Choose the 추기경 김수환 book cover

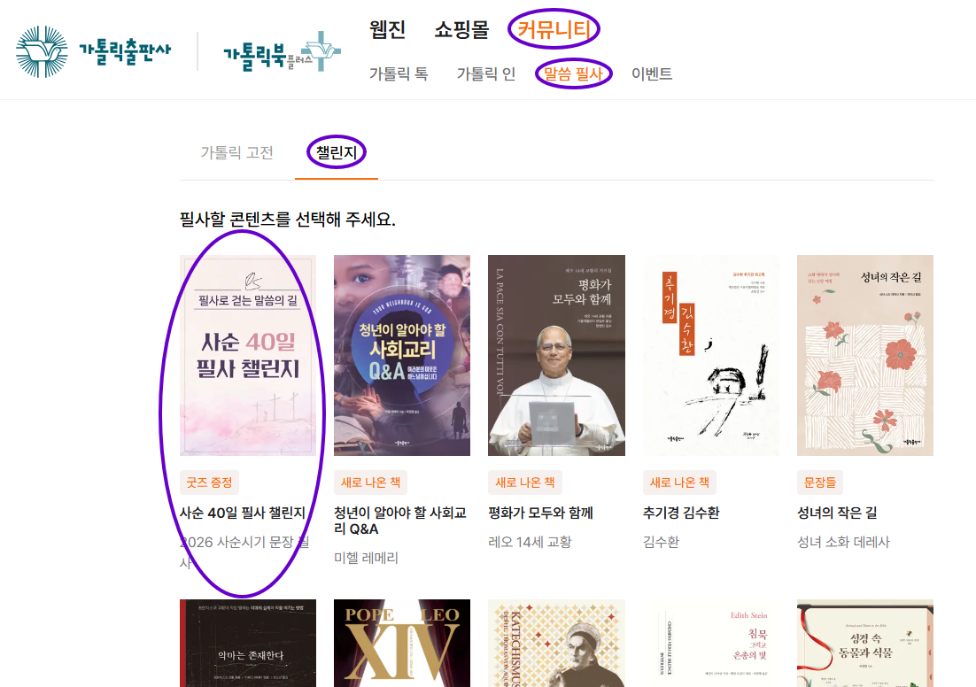711,355
